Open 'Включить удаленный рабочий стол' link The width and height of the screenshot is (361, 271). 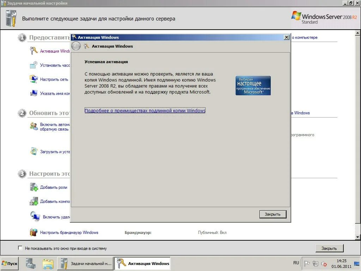(56, 217)
